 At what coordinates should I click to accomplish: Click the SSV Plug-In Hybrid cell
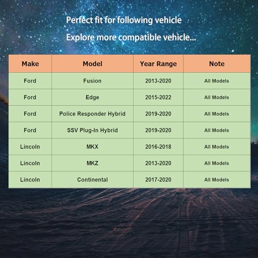(92, 130)
